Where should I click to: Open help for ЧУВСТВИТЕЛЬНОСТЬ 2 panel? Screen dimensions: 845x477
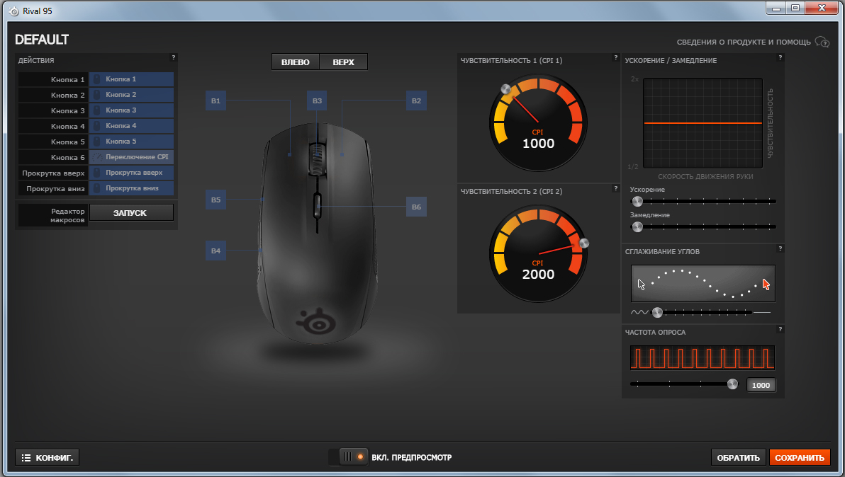pyautogui.click(x=615, y=188)
